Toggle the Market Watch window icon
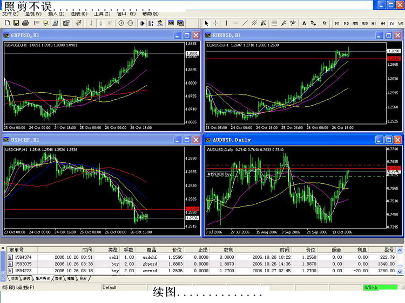 click(37, 23)
